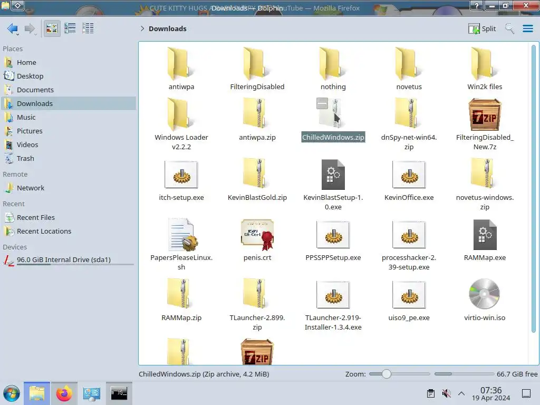540x405 pixels.
Task: Select RAMMap.exe file
Action: (x=485, y=240)
